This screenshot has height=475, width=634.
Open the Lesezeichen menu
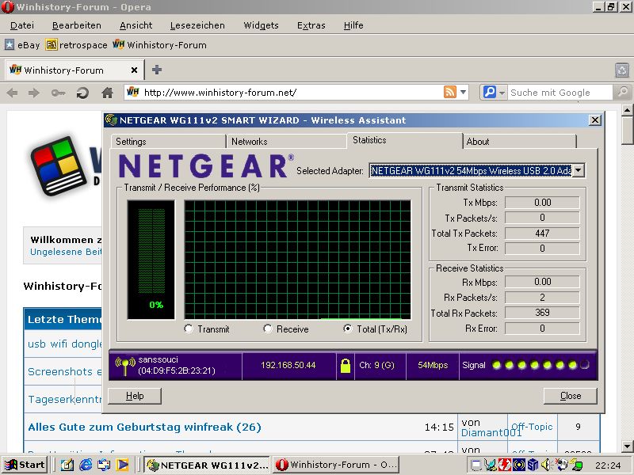point(197,25)
